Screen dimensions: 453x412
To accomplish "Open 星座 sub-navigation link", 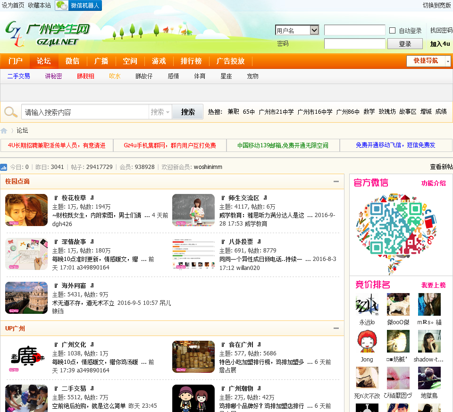I will [x=226, y=76].
